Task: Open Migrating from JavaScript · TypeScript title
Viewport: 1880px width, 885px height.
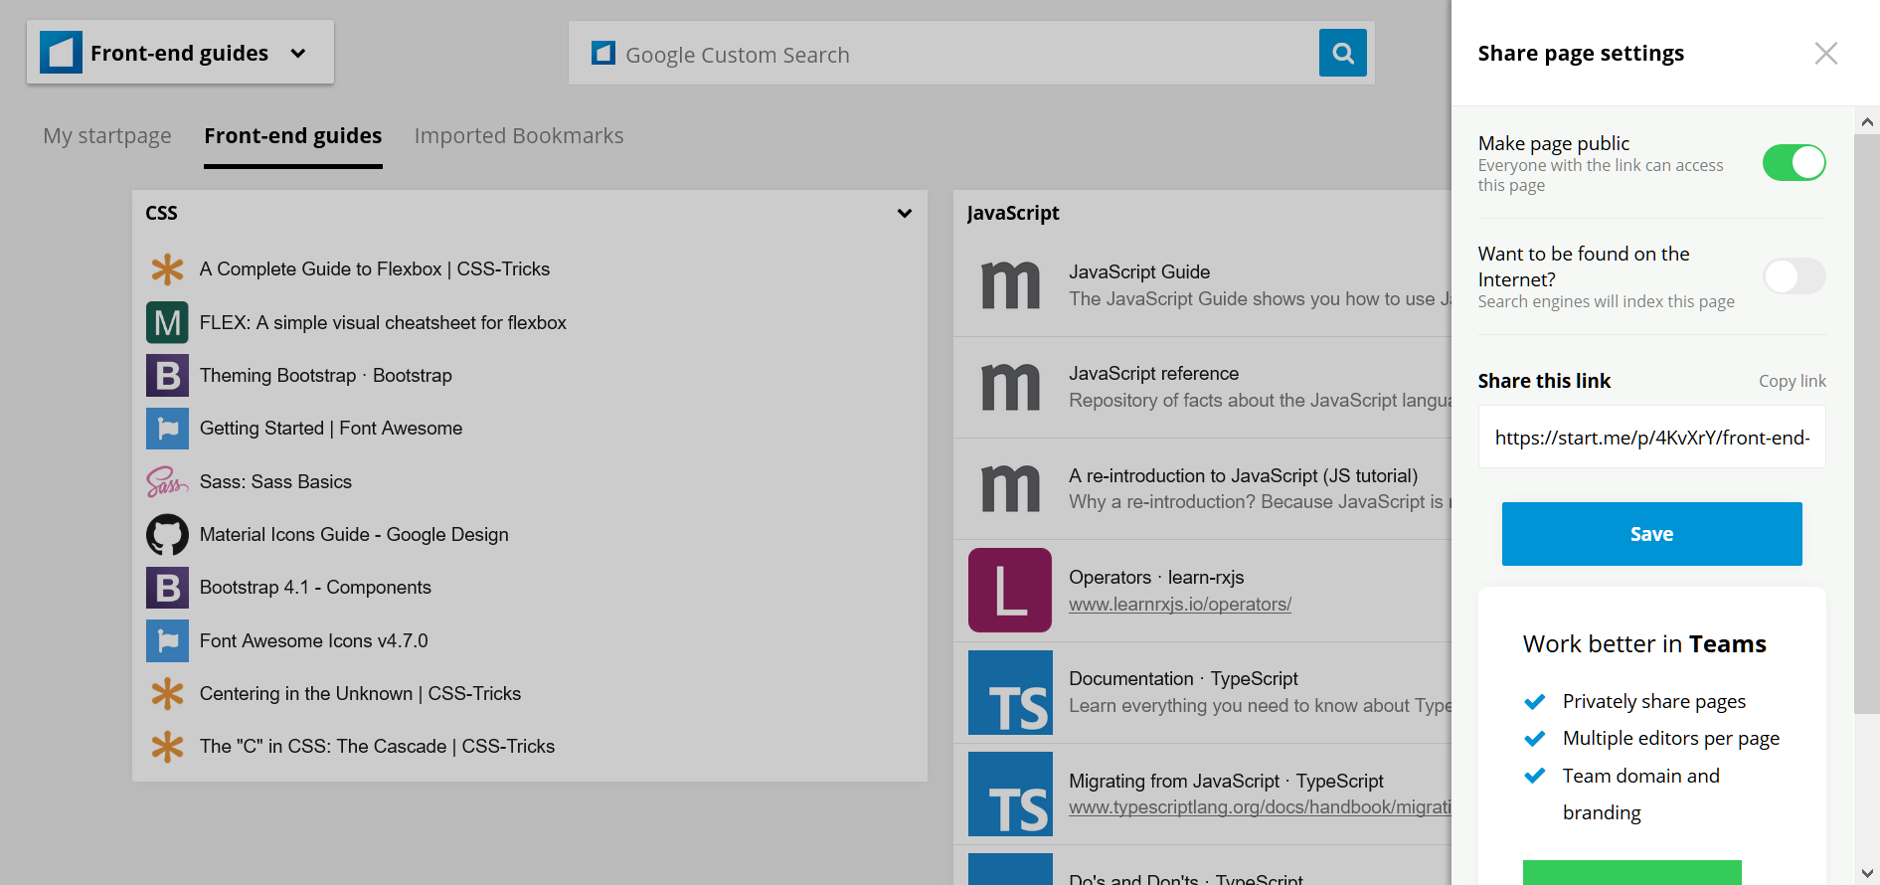Action: click(x=1226, y=782)
